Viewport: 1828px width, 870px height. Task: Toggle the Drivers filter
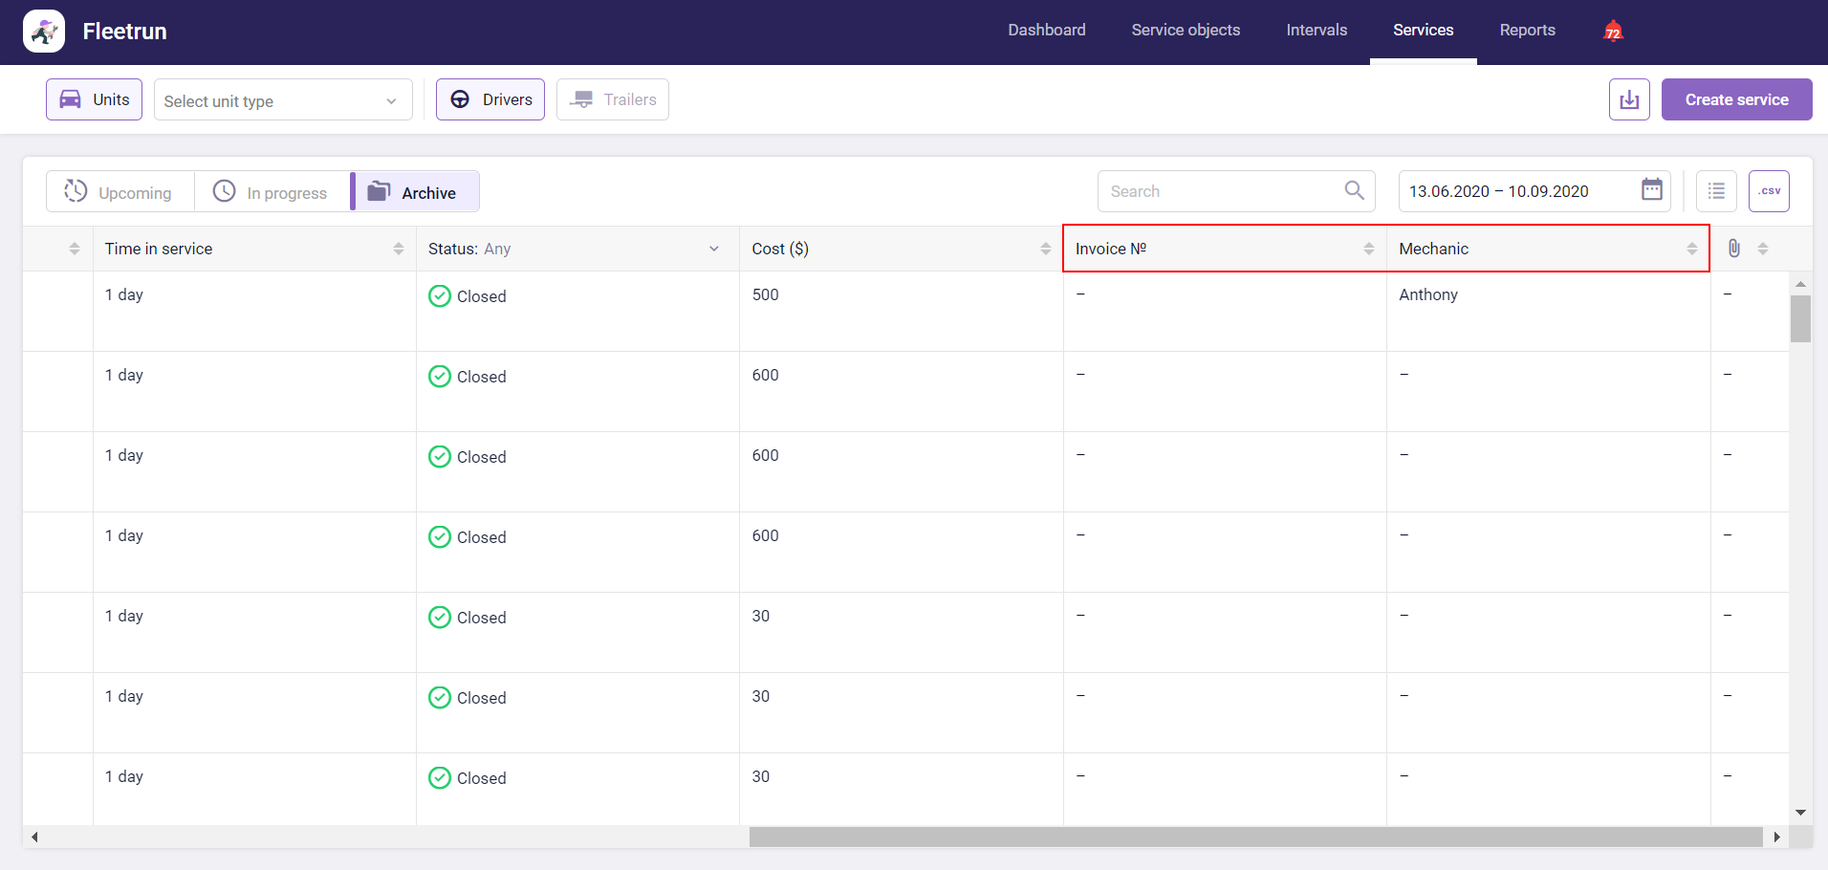[x=490, y=99]
